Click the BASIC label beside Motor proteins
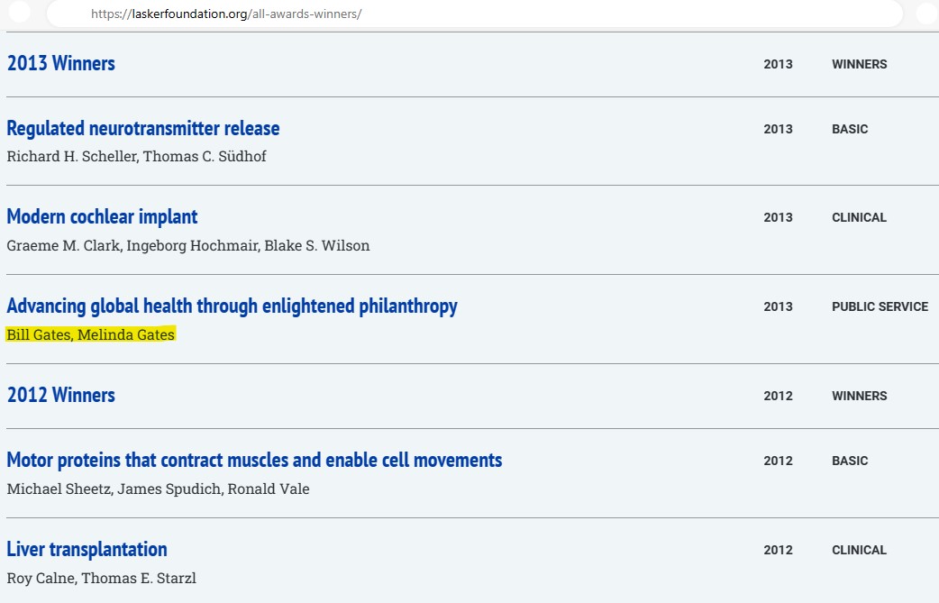939x603 pixels. click(850, 461)
